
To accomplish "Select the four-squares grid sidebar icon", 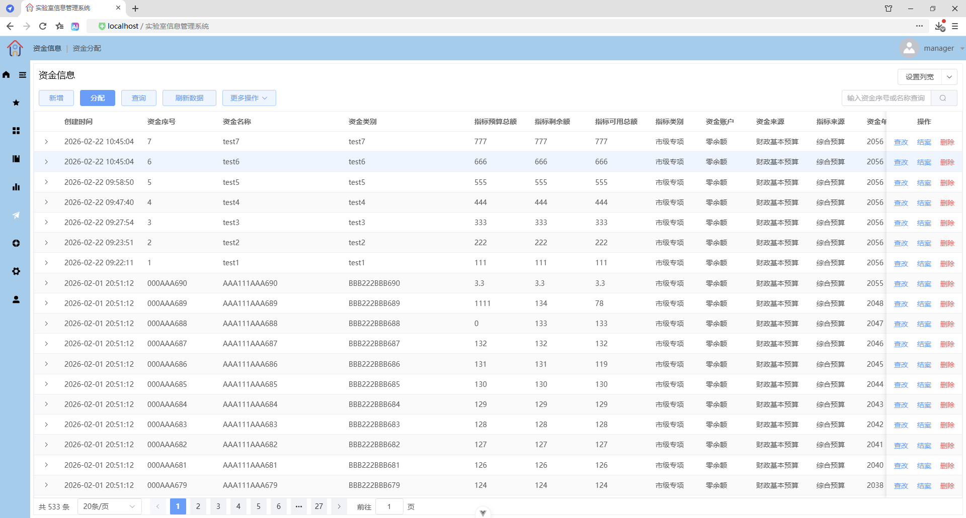I will click(16, 131).
